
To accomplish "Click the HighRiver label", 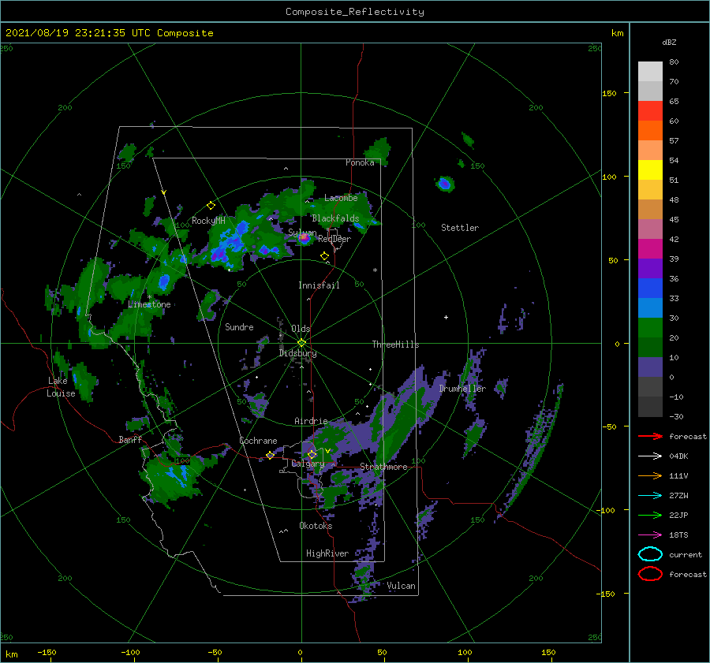I will tap(327, 553).
